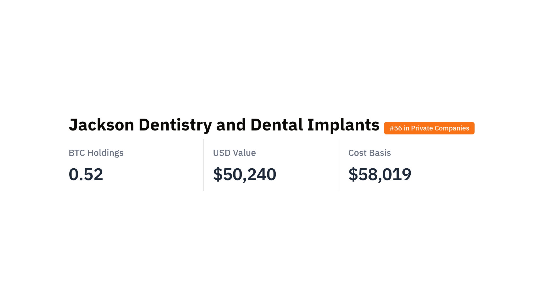This screenshot has width=543, height=305.
Task: Click the "#56 in Private Companies" orange badge
Action: [429, 128]
